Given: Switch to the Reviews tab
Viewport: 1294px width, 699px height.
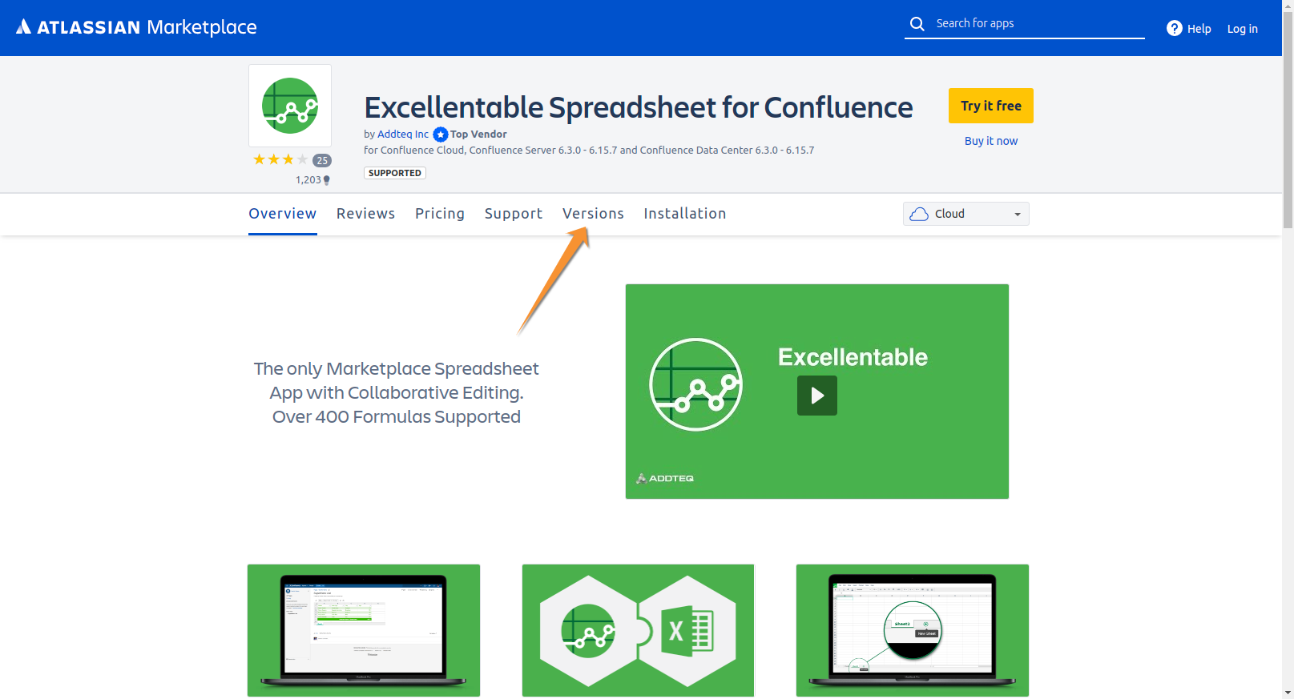Looking at the screenshot, I should click(365, 214).
